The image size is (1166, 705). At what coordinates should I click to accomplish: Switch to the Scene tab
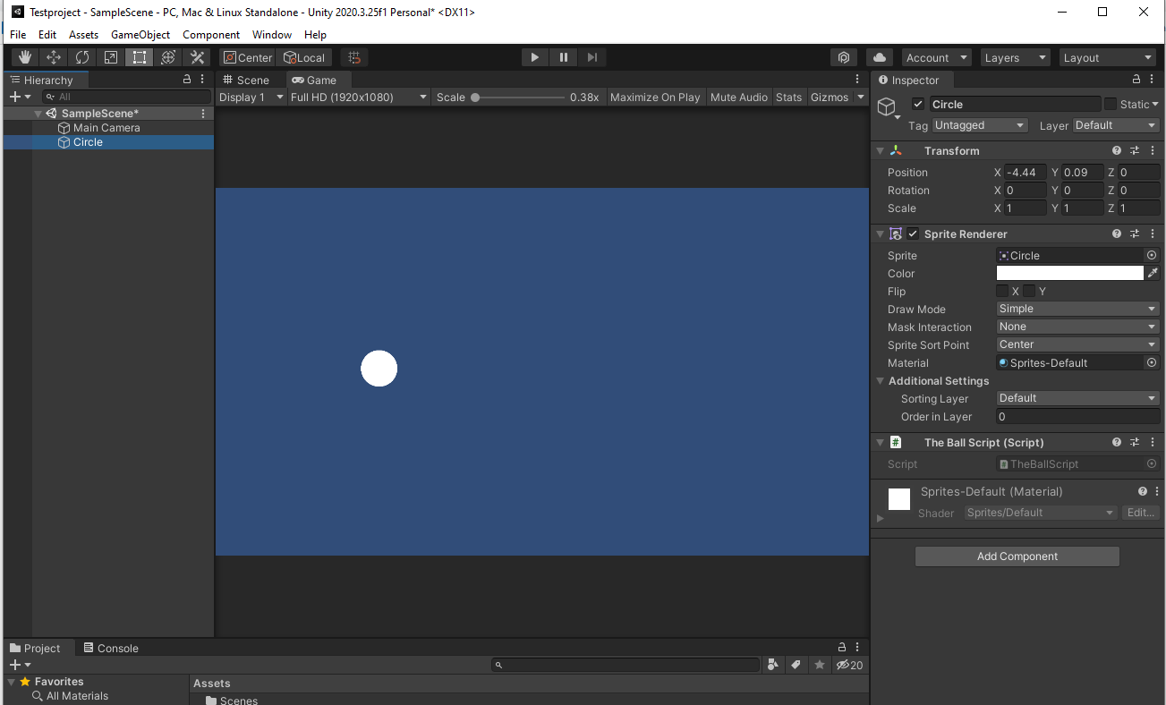[245, 80]
